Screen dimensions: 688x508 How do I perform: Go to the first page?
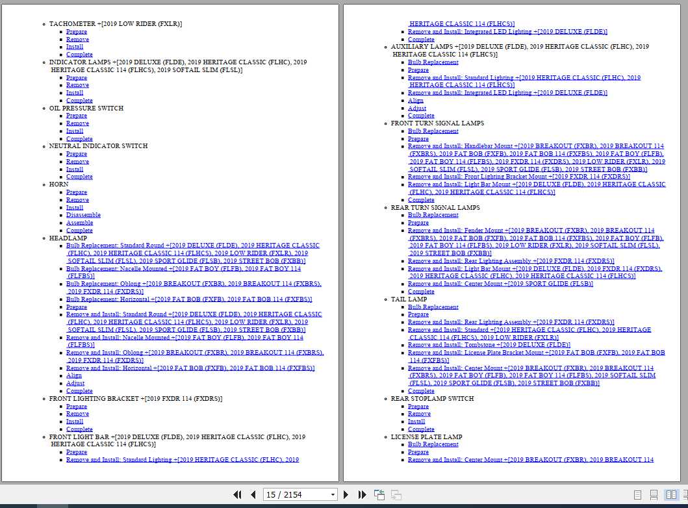pos(238,495)
